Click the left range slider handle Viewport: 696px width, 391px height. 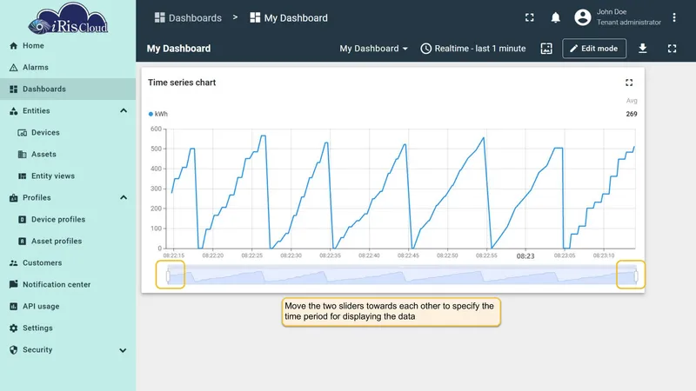tap(168, 276)
